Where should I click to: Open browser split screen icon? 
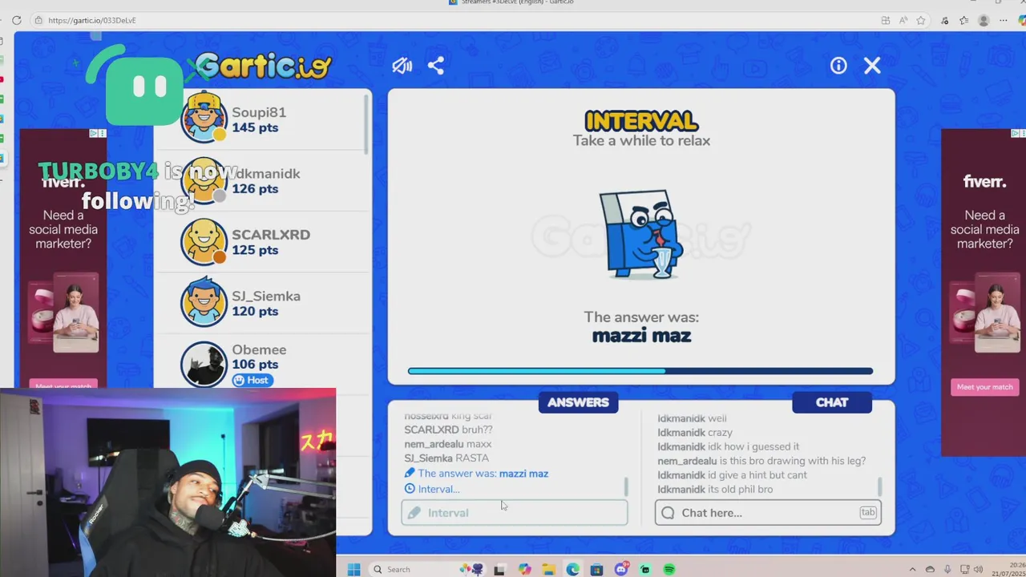point(885,20)
